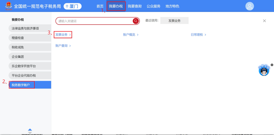This screenshot has height=135, width=274.
Task: Select 企业集团 in sidebar
Action: [30, 57]
